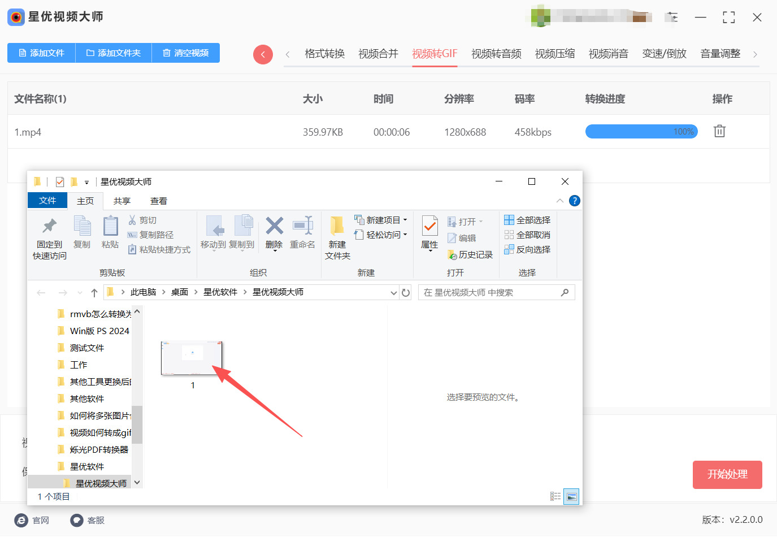777x537 pixels.
Task: Open the Explorer address history dropdown
Action: tap(394, 292)
